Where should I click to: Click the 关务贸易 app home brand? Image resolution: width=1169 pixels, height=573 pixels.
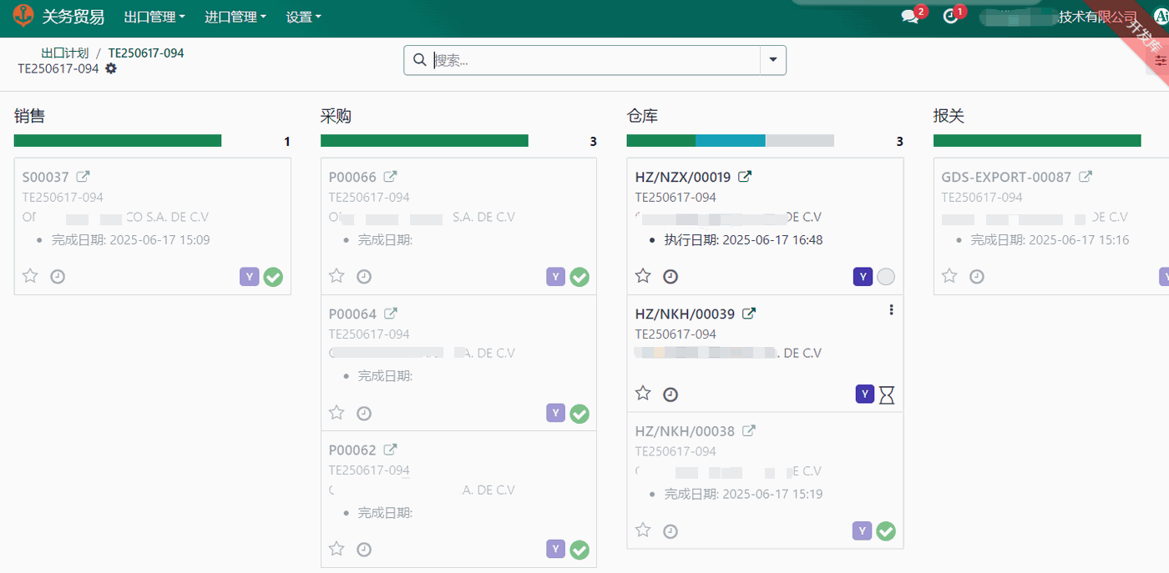point(58,17)
